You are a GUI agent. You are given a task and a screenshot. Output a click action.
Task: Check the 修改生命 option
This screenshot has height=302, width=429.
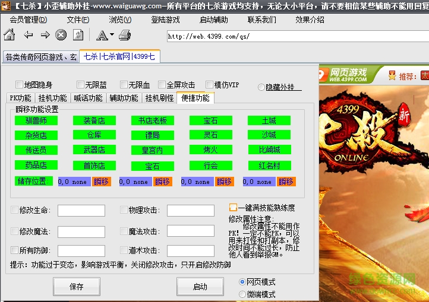(x=15, y=210)
